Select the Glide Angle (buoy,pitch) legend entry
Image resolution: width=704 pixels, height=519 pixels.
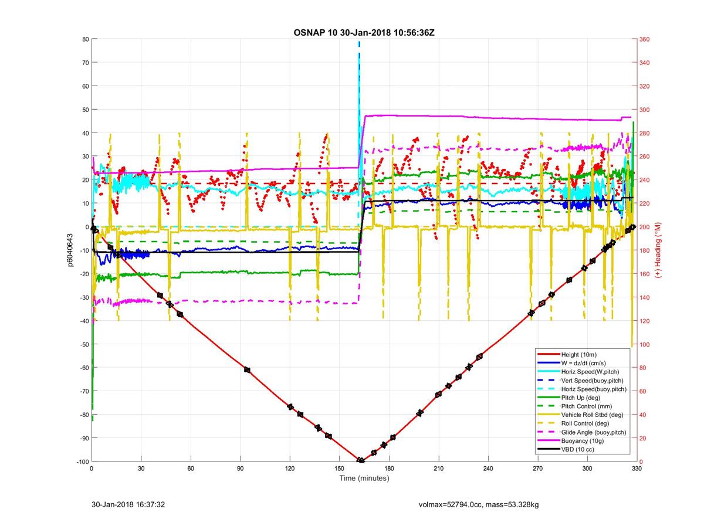pyautogui.click(x=594, y=432)
